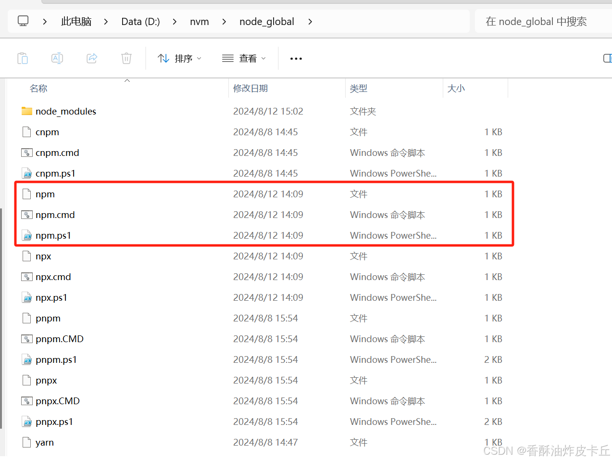Expand chevron after node_global breadcrumb
Image resolution: width=612 pixels, height=461 pixels.
click(310, 22)
